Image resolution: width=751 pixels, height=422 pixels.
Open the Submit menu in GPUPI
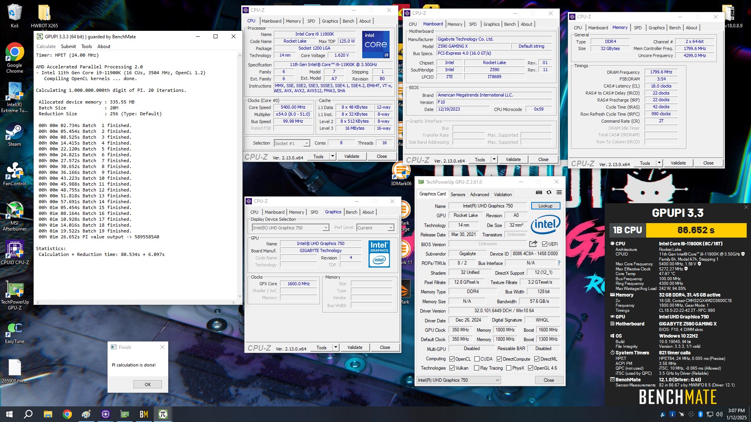pos(68,46)
